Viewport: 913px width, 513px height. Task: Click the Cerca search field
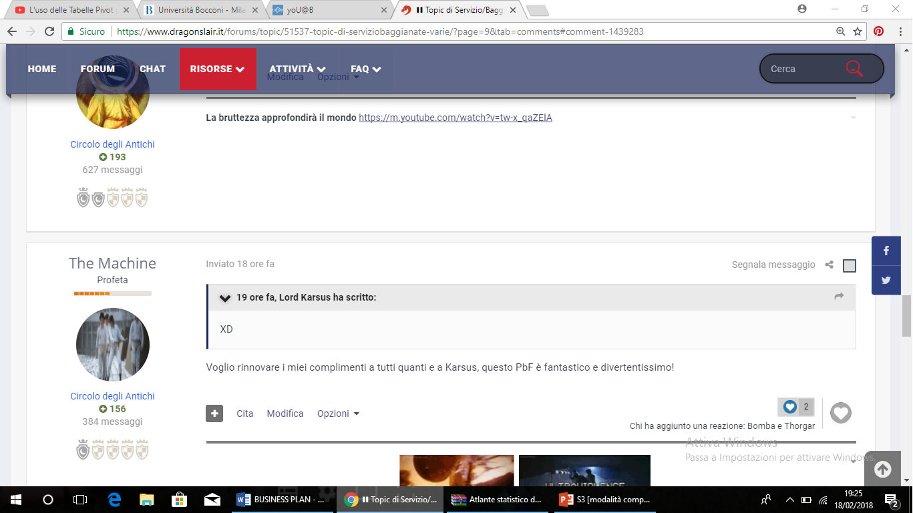(801, 69)
